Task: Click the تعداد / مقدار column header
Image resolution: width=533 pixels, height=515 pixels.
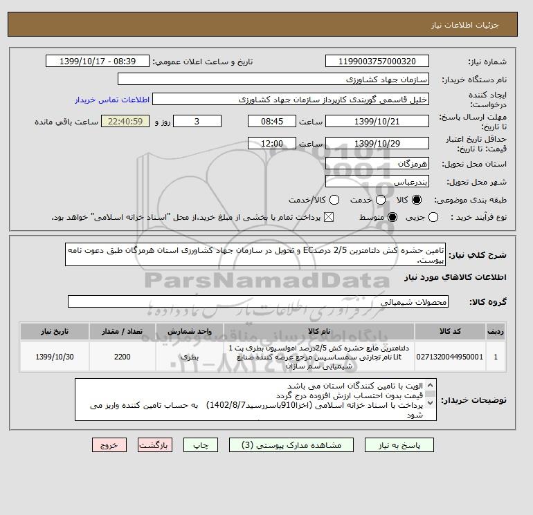Action: (x=123, y=331)
